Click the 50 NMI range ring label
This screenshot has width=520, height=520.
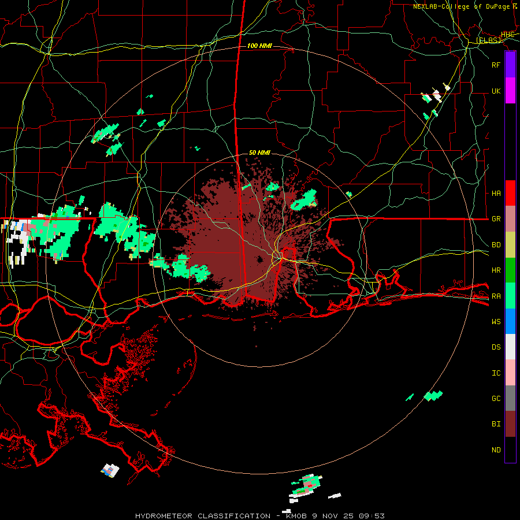(259, 153)
